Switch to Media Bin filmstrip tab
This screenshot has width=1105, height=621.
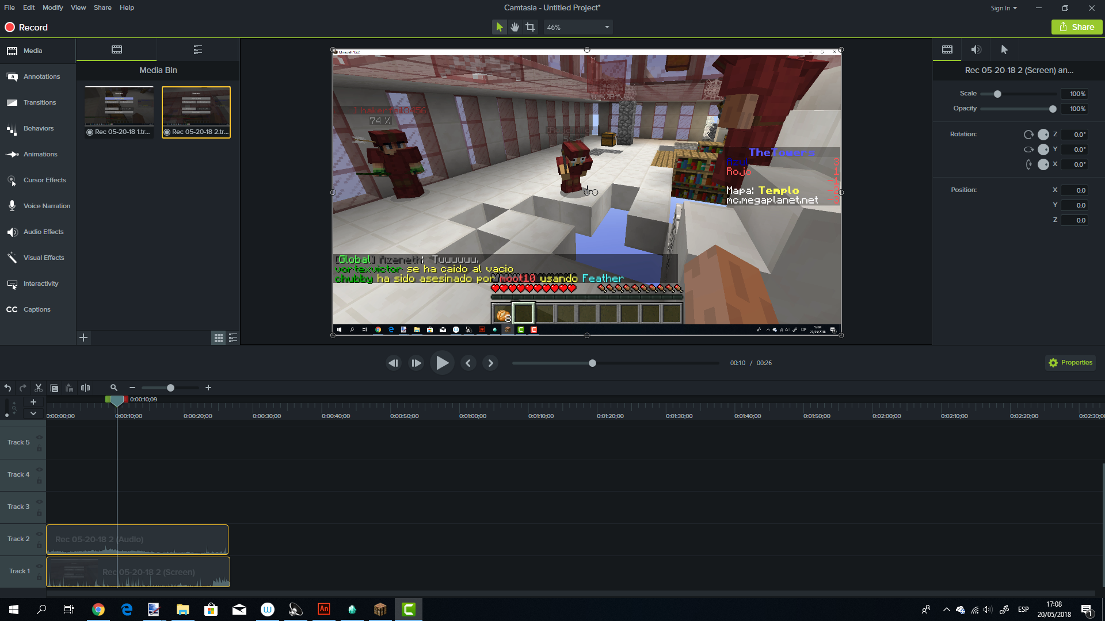pyautogui.click(x=117, y=49)
